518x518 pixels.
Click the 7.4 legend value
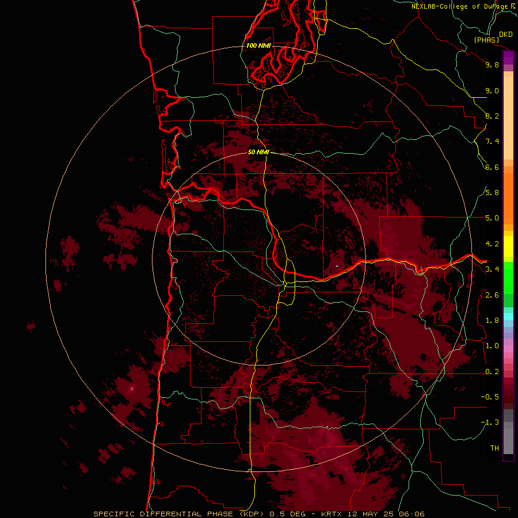click(x=492, y=142)
